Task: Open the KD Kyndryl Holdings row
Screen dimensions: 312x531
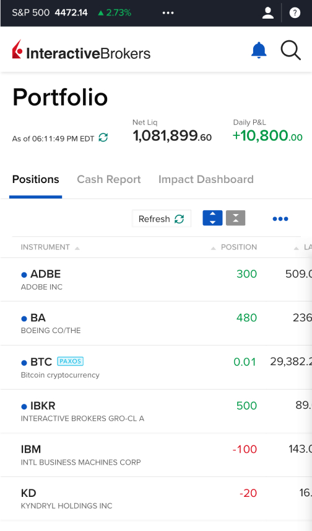Action: [x=156, y=499]
